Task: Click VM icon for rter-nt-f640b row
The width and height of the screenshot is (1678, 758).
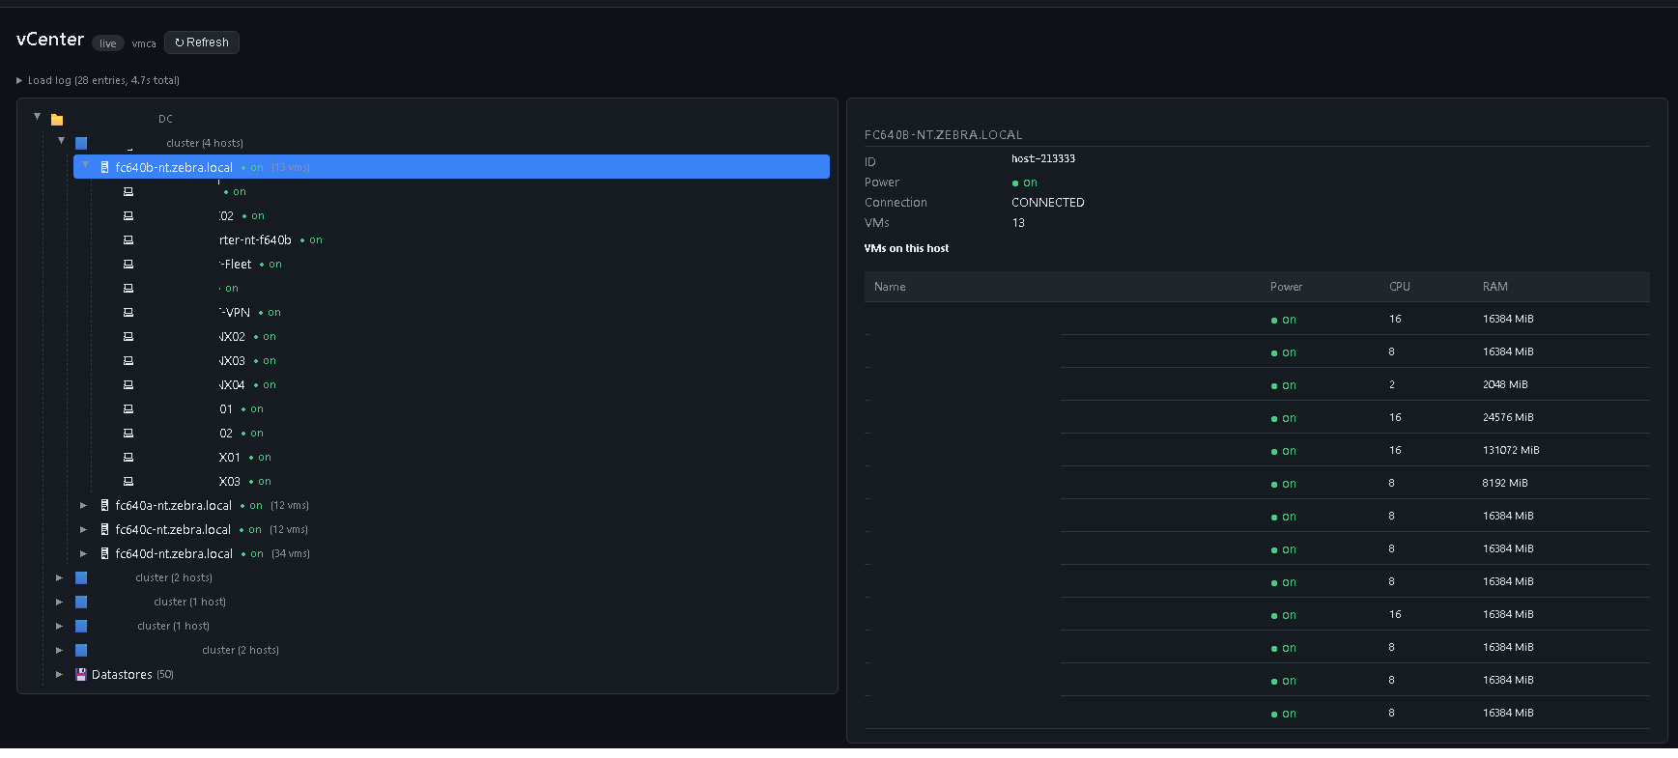Action: pos(128,239)
